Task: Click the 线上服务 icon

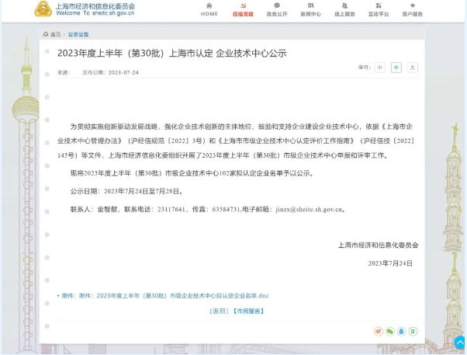Action: (x=344, y=5)
